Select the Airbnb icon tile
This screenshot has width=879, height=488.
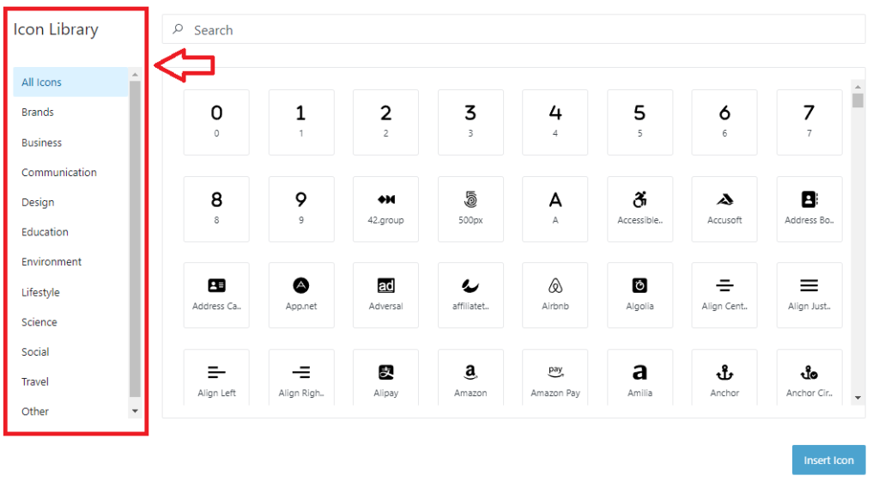tap(555, 295)
